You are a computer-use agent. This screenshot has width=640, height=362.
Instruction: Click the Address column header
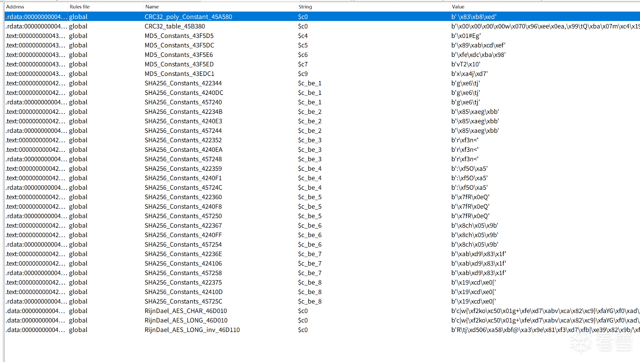tap(15, 7)
